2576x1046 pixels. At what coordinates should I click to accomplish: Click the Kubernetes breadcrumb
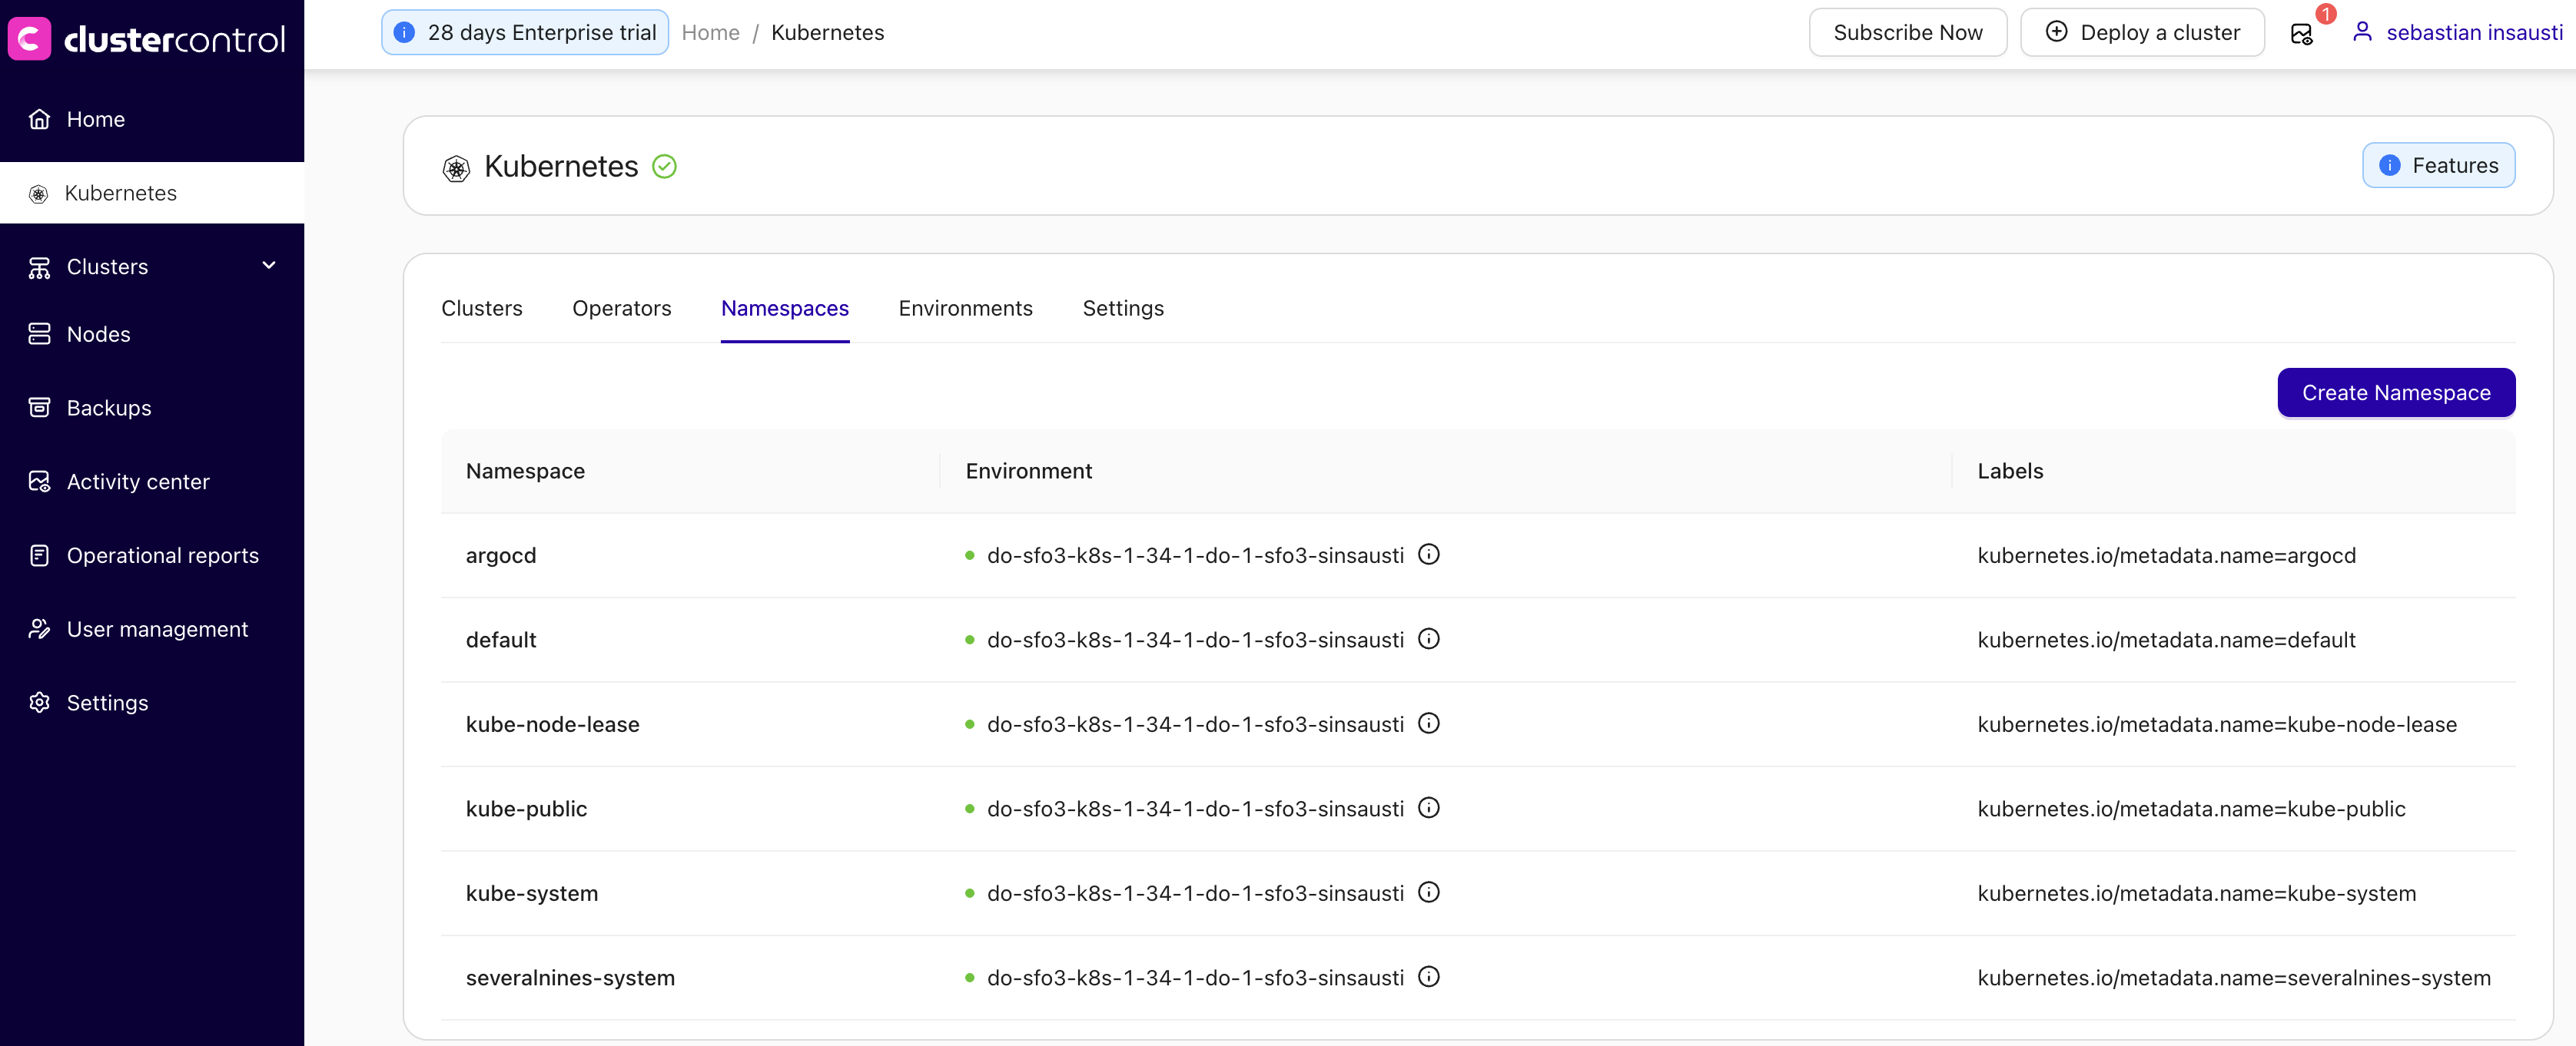(x=827, y=33)
